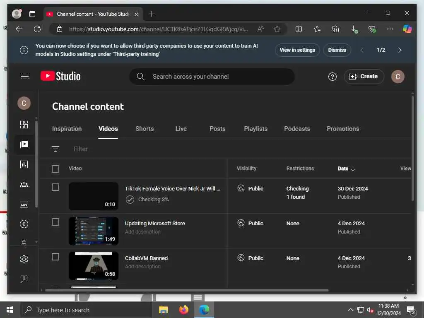Screen dimensions: 424x318
Task: Open a new browser tab with plus
Action: point(152,14)
